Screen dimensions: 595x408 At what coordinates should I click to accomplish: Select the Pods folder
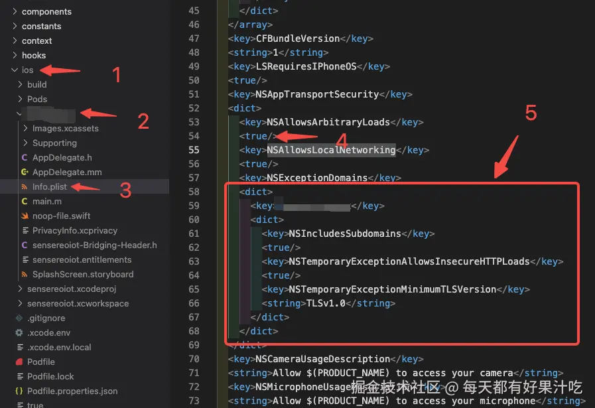pos(37,99)
